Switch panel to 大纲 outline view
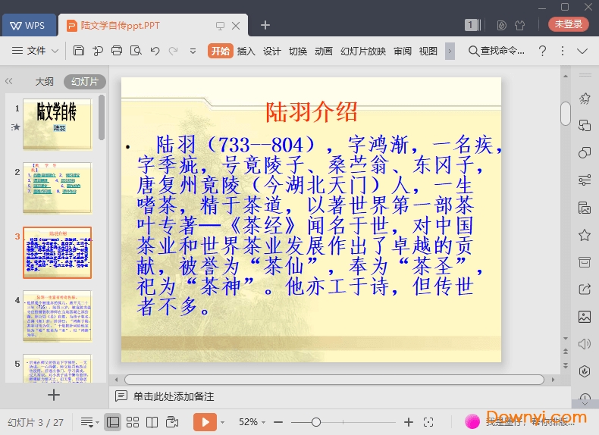 click(x=44, y=82)
